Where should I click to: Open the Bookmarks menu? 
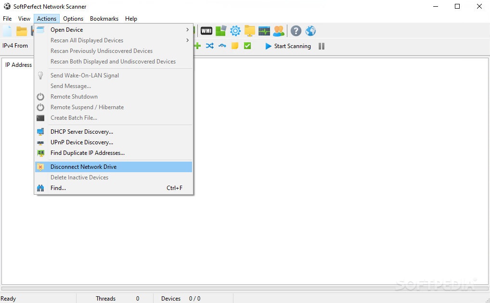104,19
